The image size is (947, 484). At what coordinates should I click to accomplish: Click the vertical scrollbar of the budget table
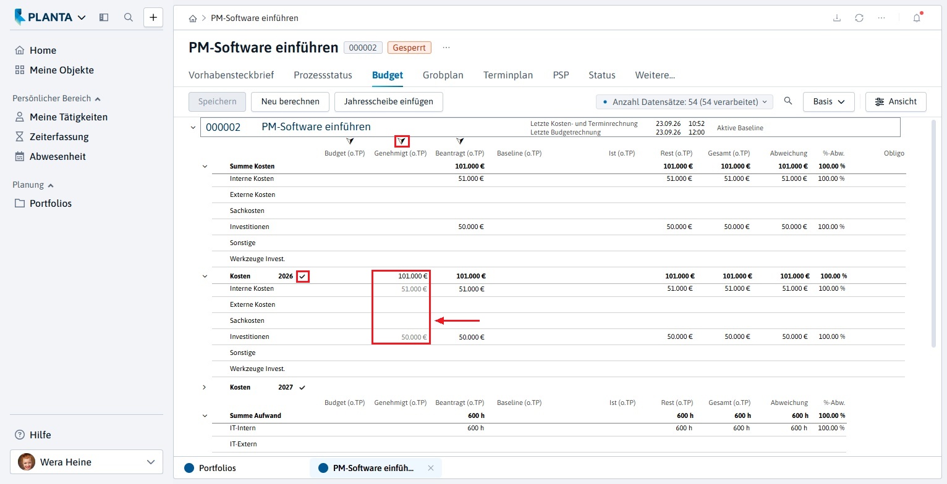pyautogui.click(x=934, y=233)
